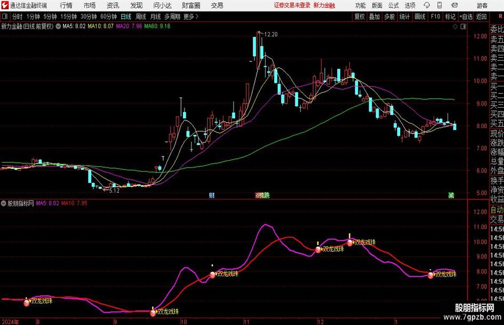
Task: Click the MA60: 9.16 indicator value
Action: (x=157, y=26)
